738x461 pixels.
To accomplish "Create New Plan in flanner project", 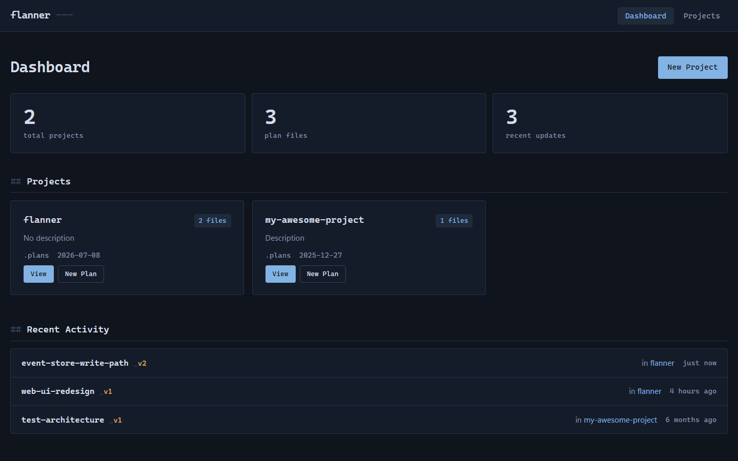I will [80, 274].
